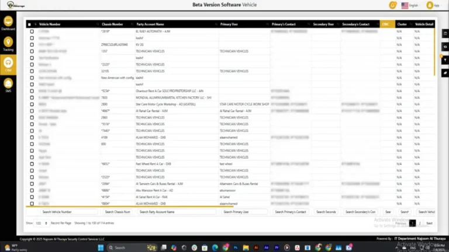Click current page 1 button
Image resolution: width=449 pixels, height=252 pixels.
(x=412, y=223)
